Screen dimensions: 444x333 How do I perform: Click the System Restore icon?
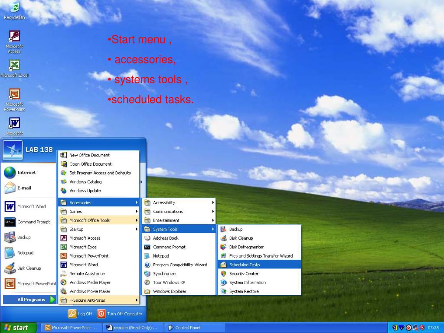223,291
